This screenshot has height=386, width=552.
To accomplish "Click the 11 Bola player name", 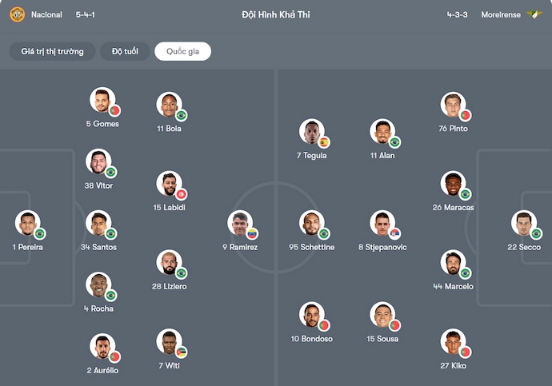I will [x=169, y=129].
